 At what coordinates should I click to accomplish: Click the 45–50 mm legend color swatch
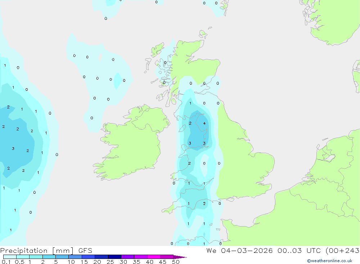coord(167,257)
